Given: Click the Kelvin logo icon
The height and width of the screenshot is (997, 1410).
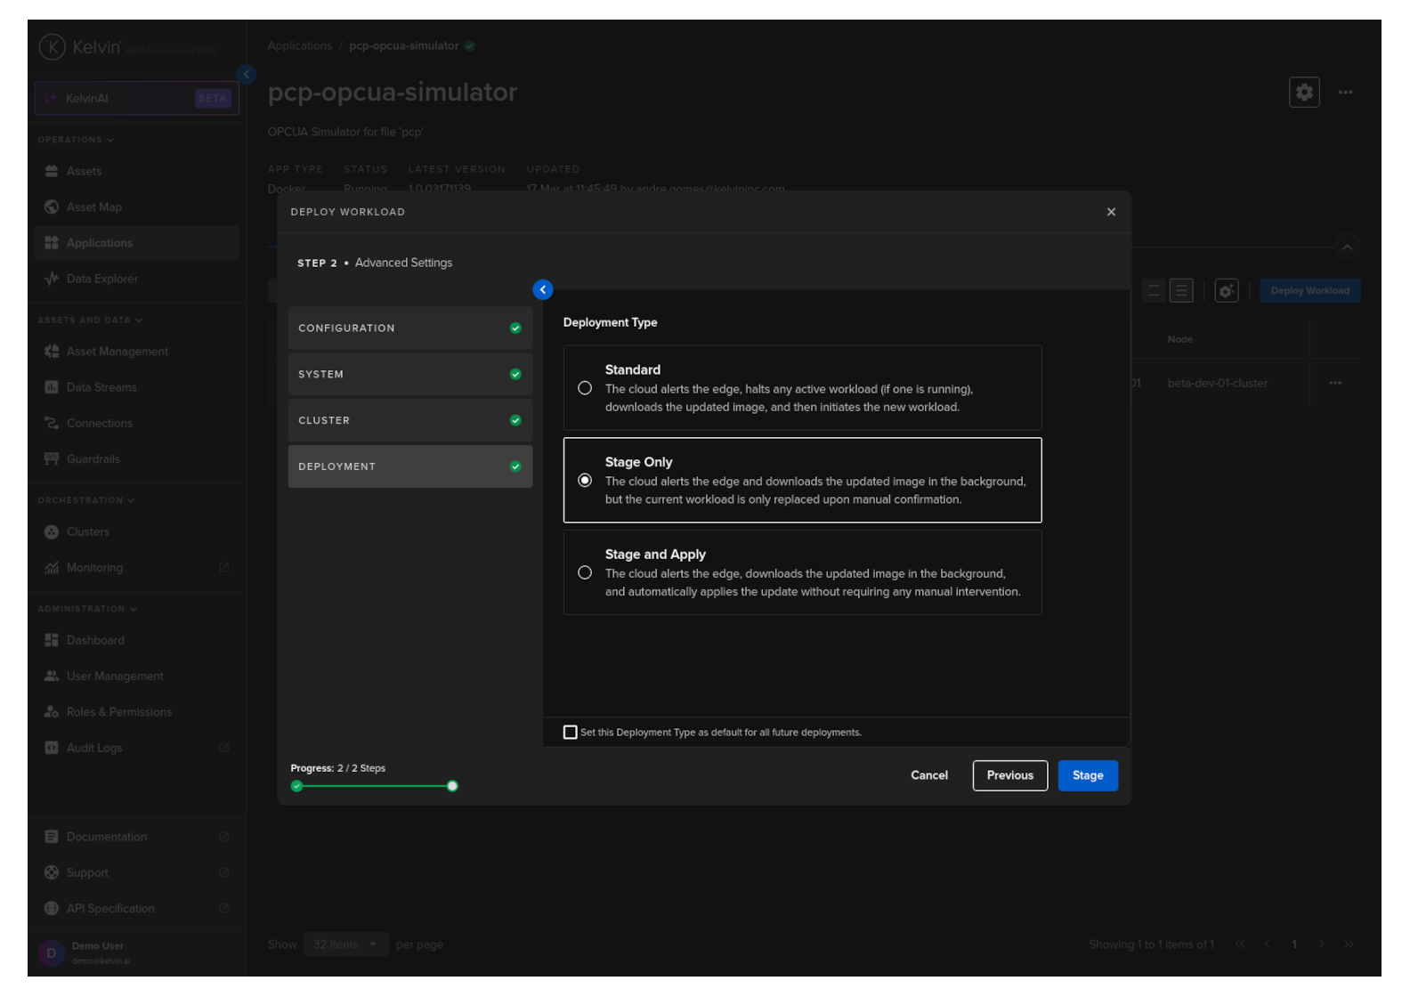Looking at the screenshot, I should point(53,47).
